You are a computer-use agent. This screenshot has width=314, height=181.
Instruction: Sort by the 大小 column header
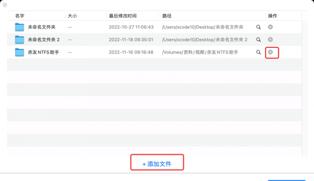(72, 16)
